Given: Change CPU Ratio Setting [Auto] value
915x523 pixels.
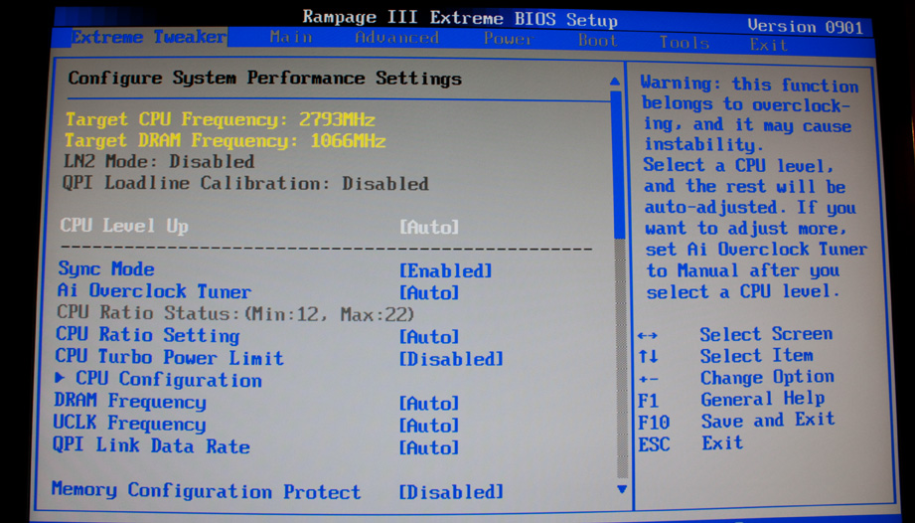Looking at the screenshot, I should [429, 337].
